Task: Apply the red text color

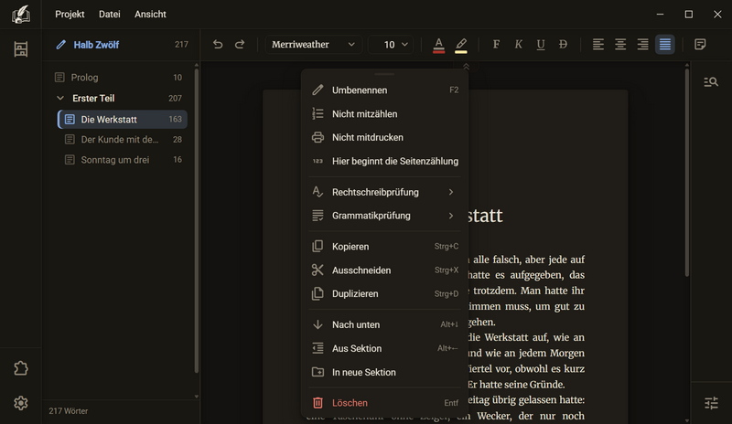Action: pos(439,45)
